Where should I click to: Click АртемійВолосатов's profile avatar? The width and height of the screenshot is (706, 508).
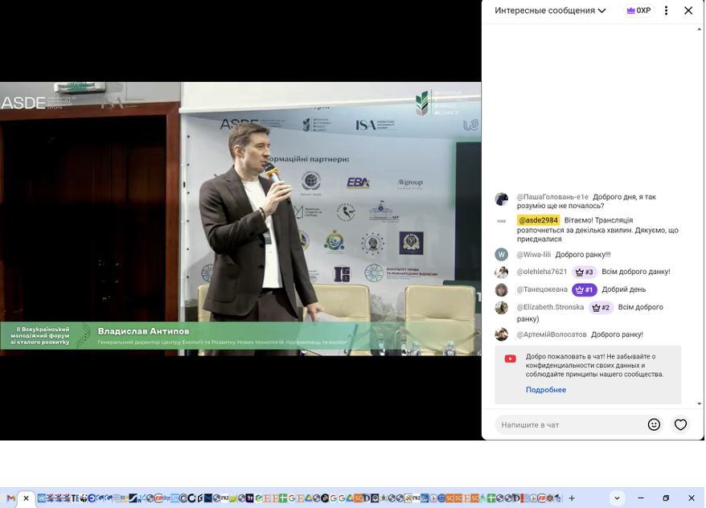(x=502, y=334)
